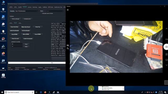The height and width of the screenshot is (94, 168).
Task: Select the Apple tab in EVOTool
Action: (x=40, y=7)
